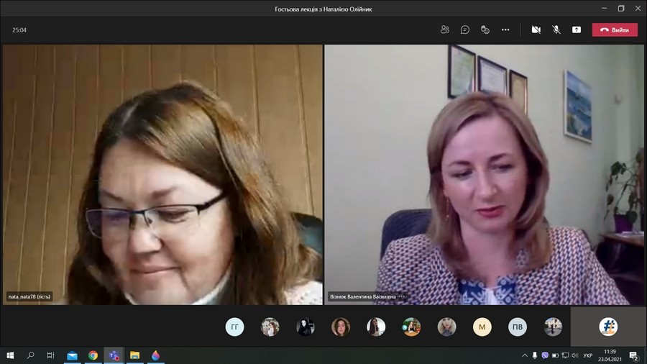Select the Візнюк Валентина Василівна video tile

click(x=484, y=175)
